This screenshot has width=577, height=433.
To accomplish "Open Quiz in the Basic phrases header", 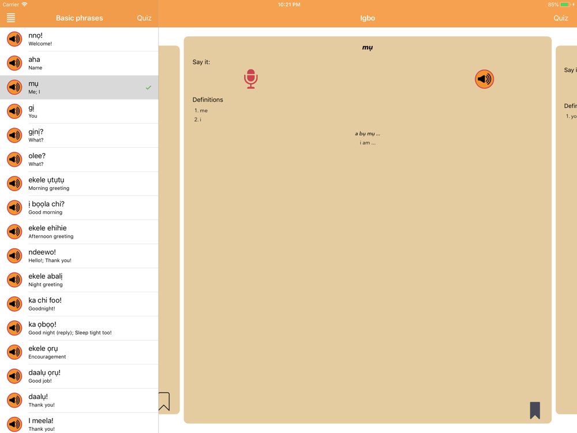I will (x=144, y=18).
